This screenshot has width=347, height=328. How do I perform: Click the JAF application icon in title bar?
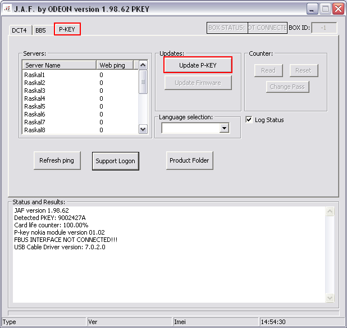pos(7,9)
